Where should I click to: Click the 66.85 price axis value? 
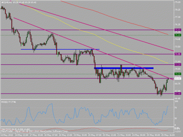[x=178, y=98]
